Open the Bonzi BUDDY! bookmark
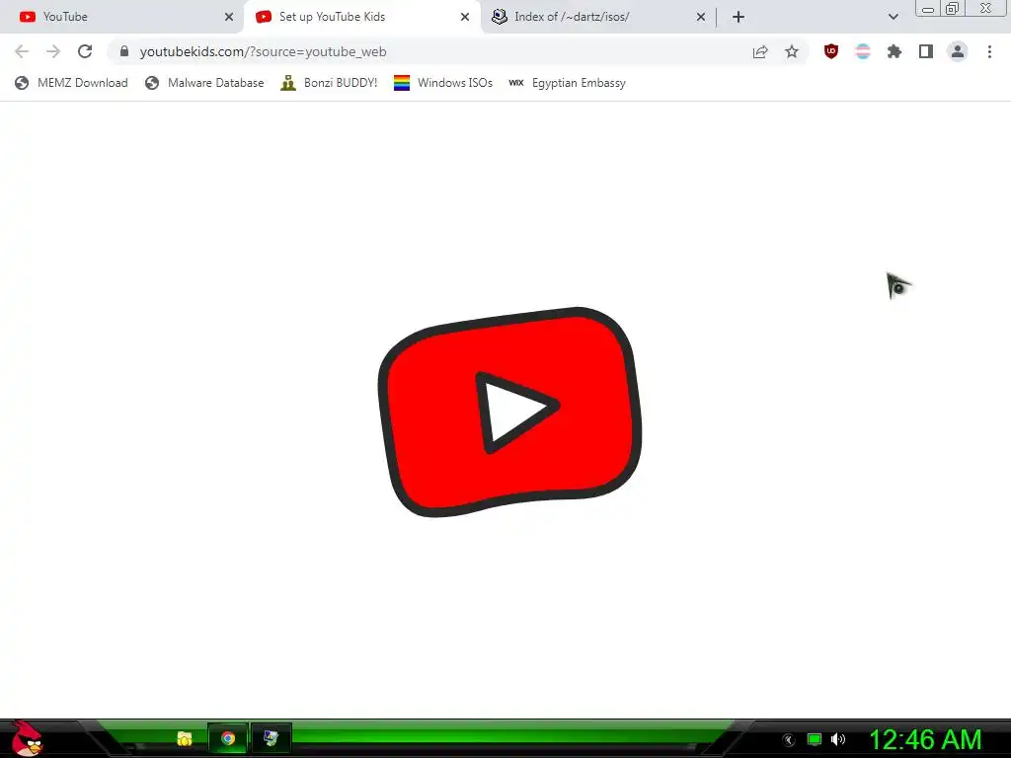Screen dimensions: 1011x758 [x=329, y=83]
